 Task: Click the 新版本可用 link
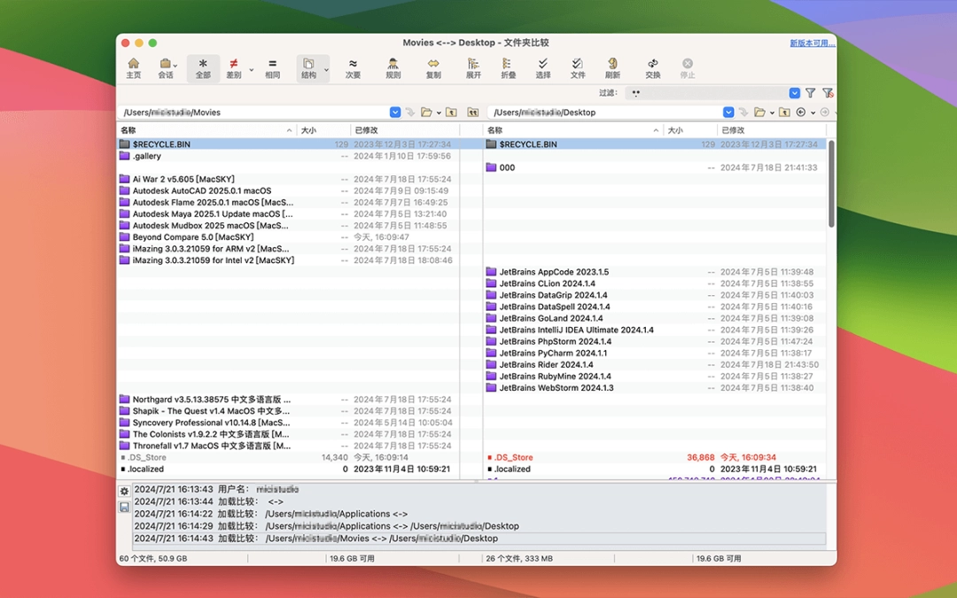coord(811,43)
